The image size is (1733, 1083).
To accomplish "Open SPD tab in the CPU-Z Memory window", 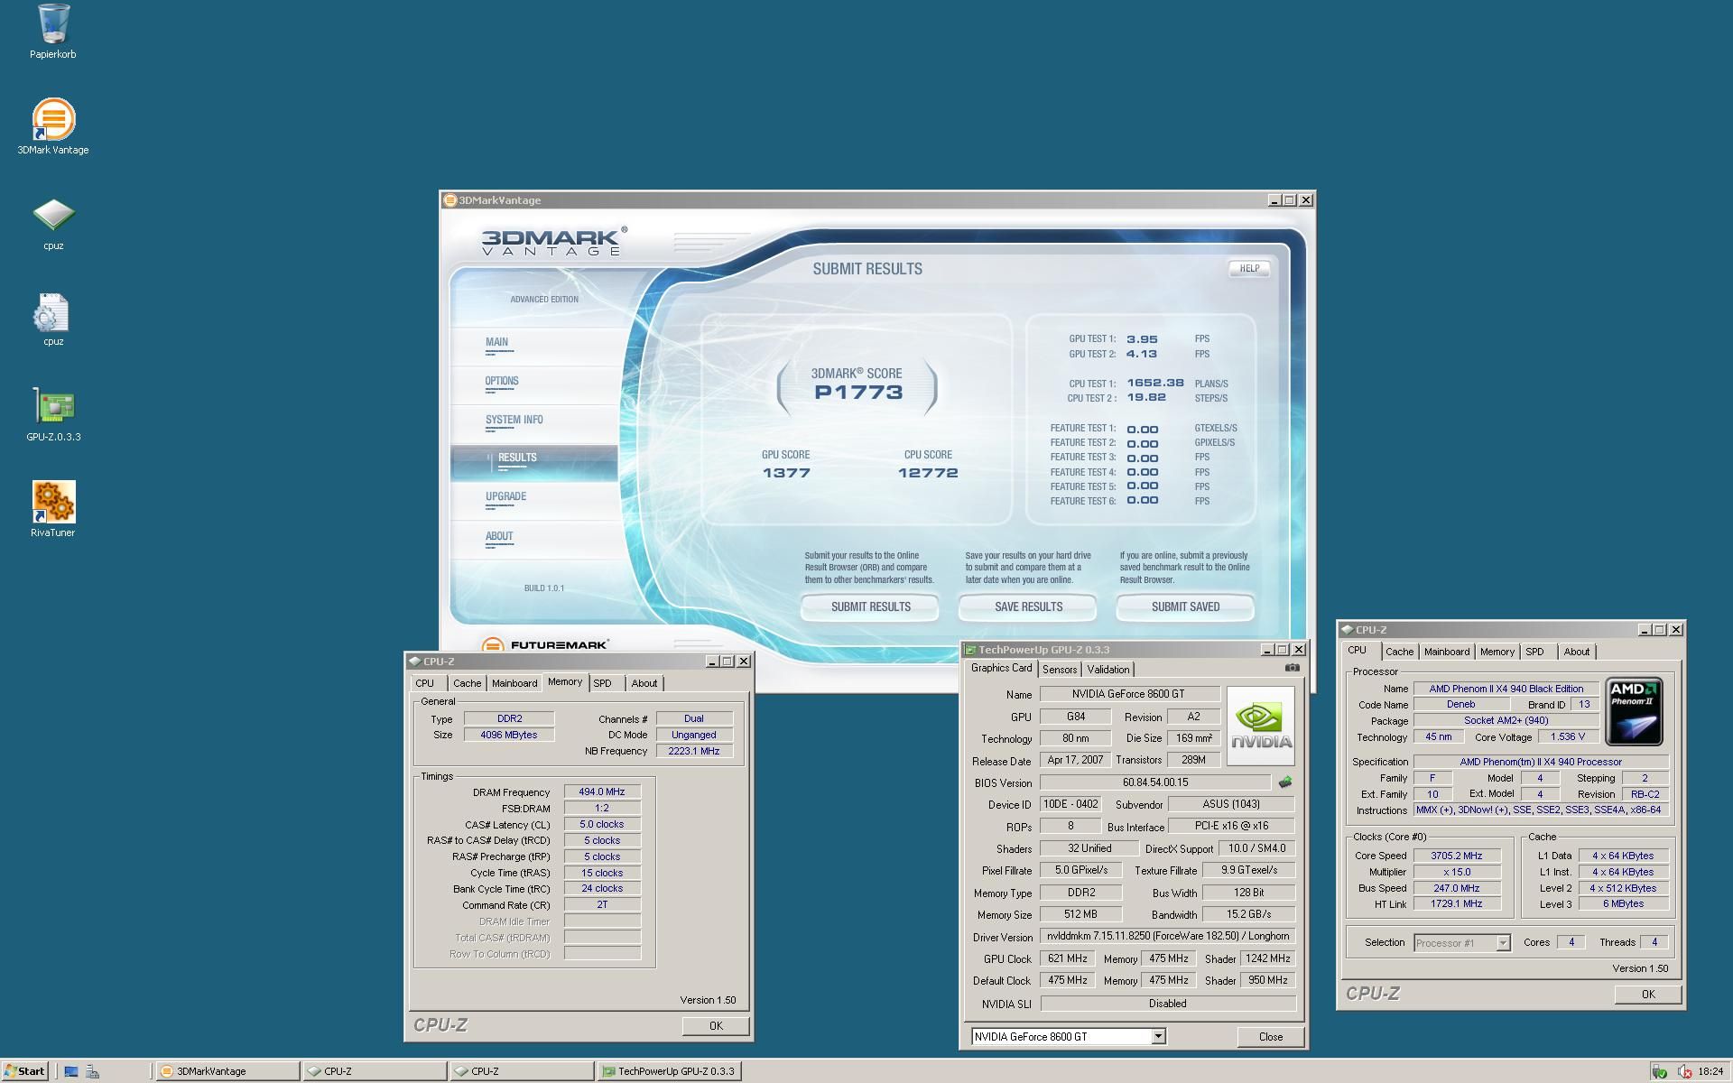I will pyautogui.click(x=603, y=683).
